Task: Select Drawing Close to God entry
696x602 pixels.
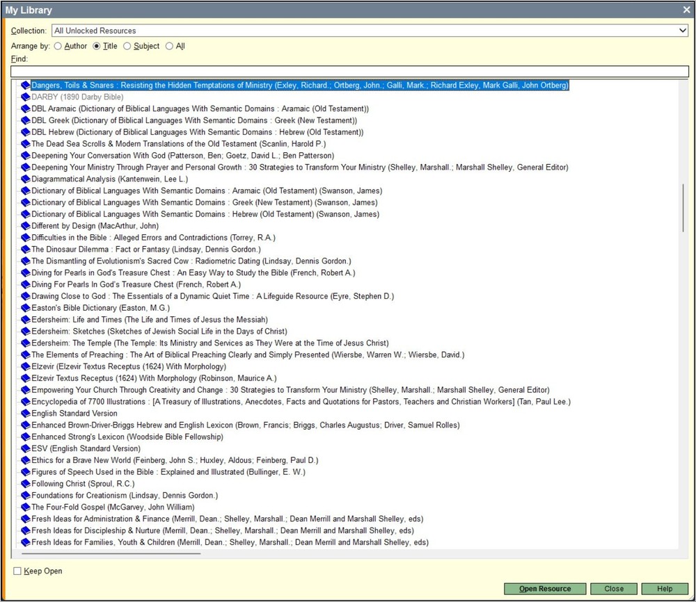Action: point(212,296)
